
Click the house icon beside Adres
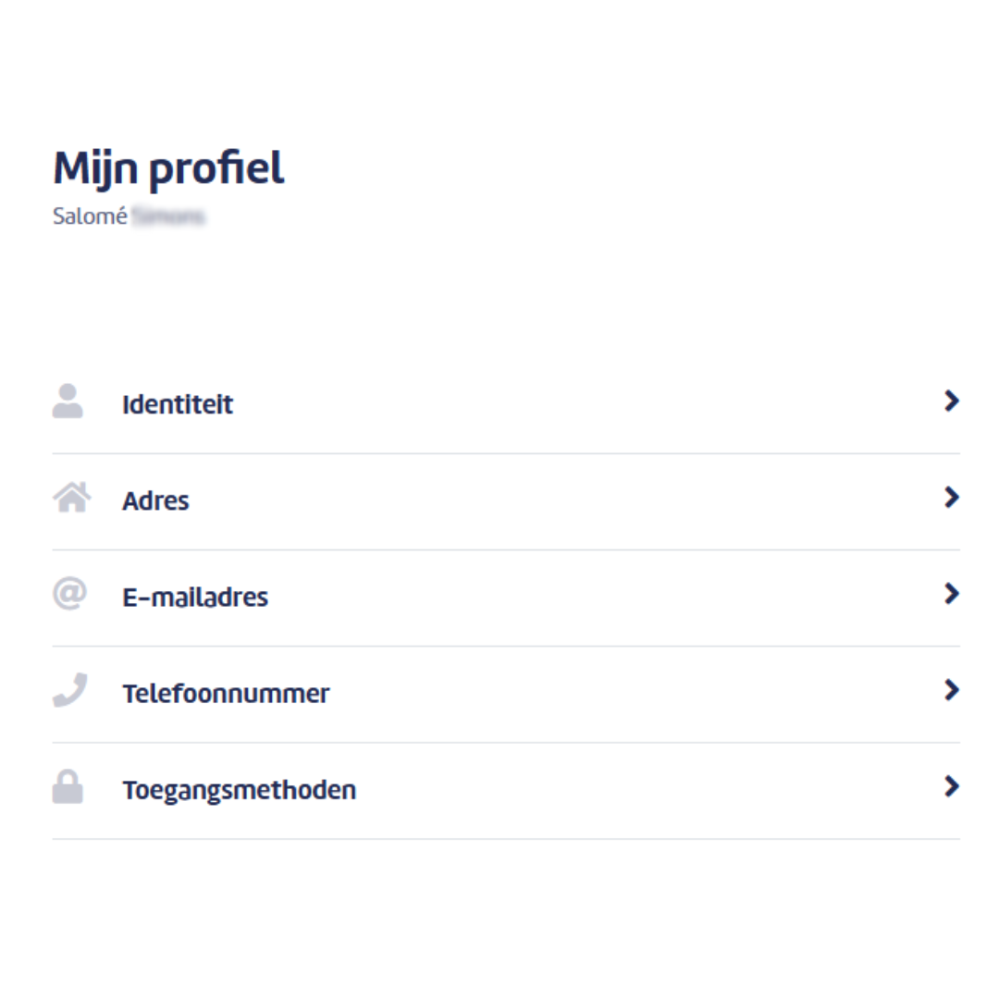(x=71, y=498)
